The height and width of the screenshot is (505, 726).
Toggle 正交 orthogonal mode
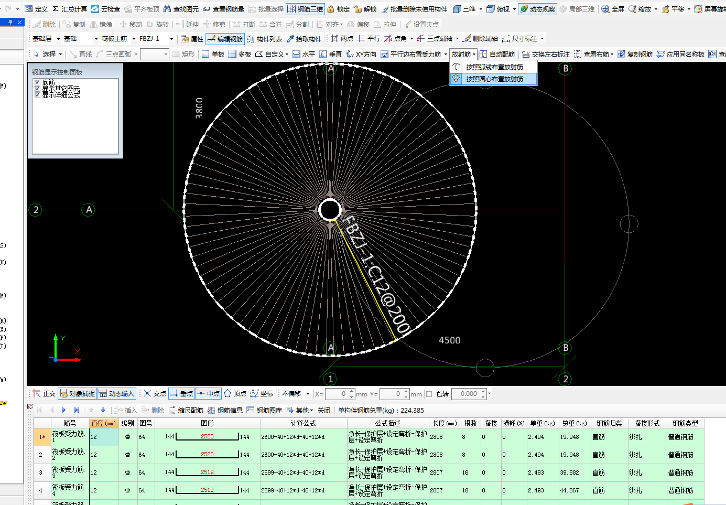(x=44, y=393)
